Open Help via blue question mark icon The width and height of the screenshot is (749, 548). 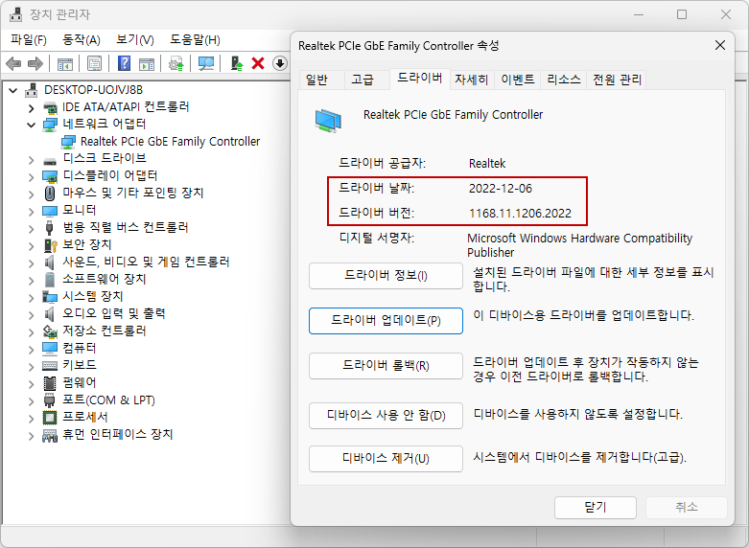point(125,63)
